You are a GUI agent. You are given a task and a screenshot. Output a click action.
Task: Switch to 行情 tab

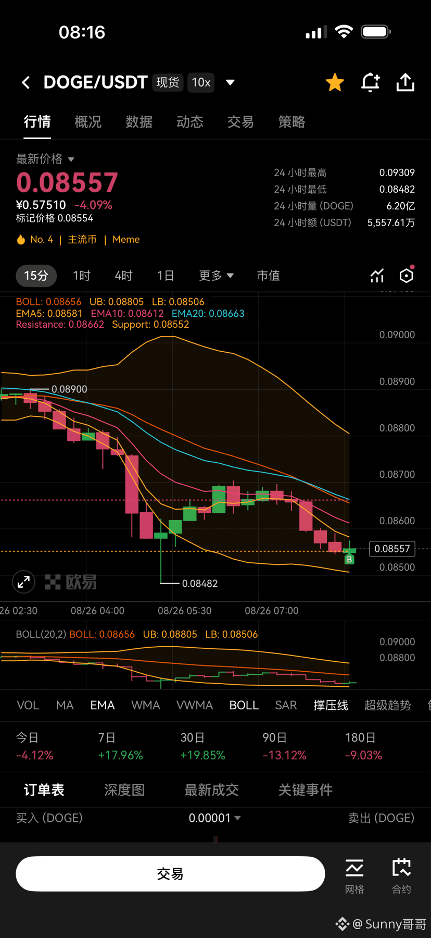coord(37,122)
